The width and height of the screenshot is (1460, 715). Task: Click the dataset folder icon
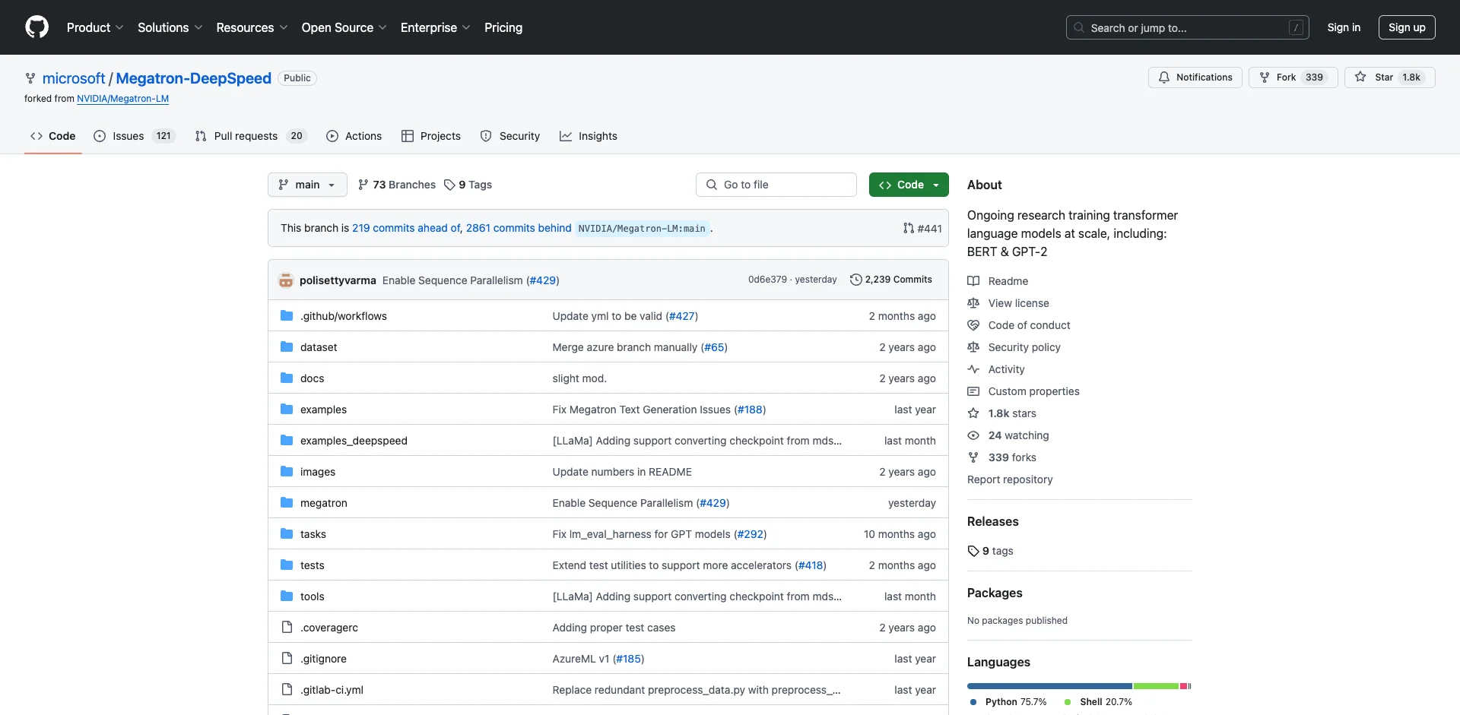pos(287,347)
